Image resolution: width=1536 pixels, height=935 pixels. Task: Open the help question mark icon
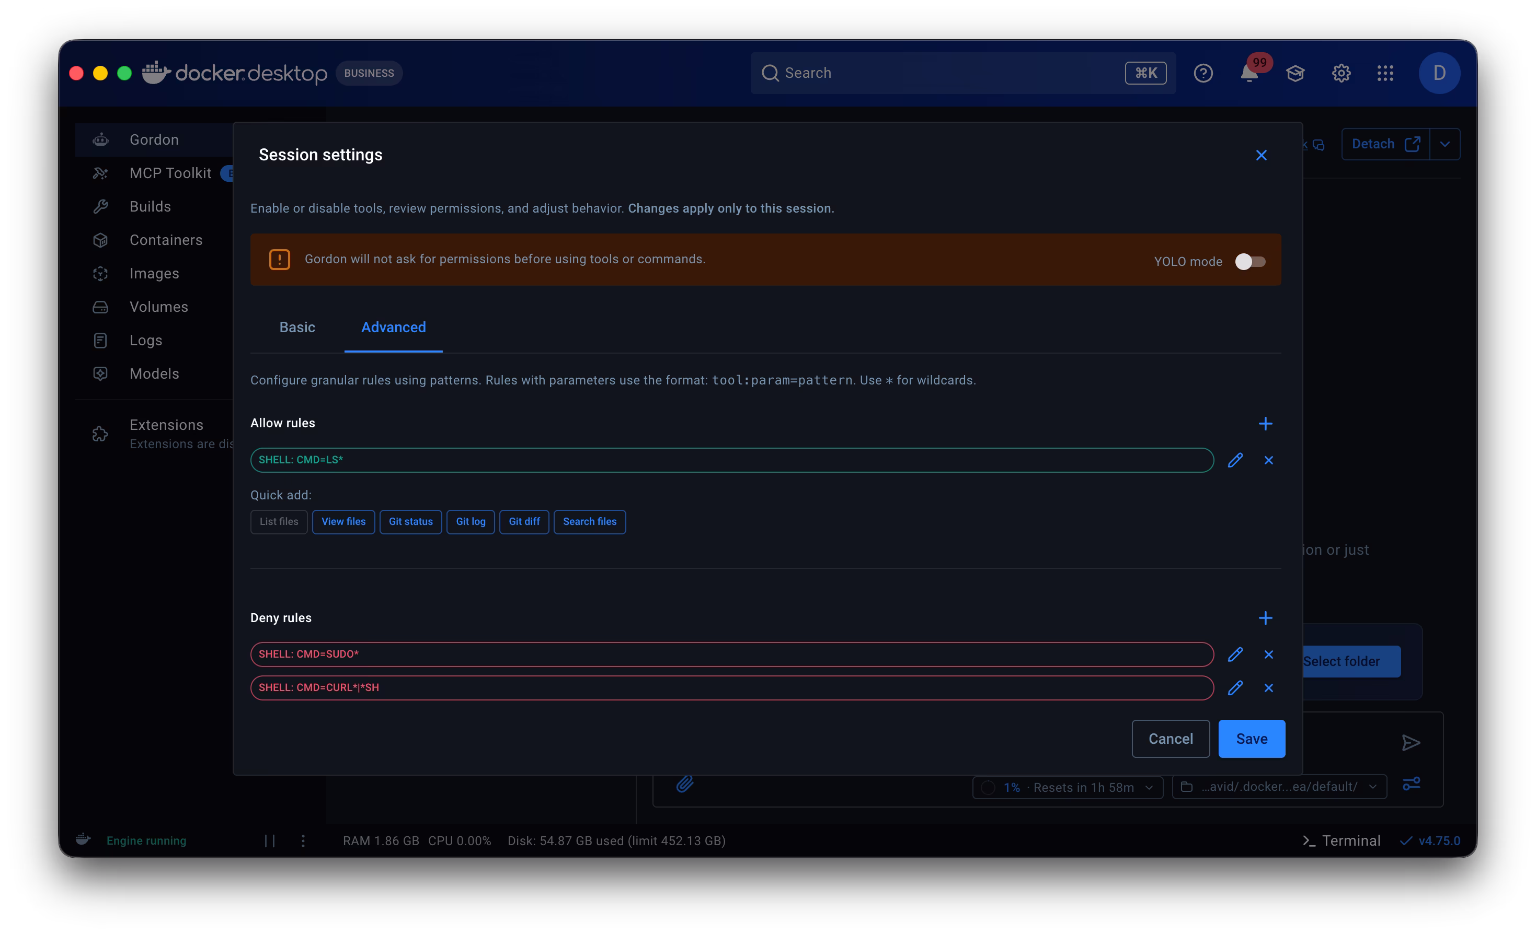[x=1202, y=73]
